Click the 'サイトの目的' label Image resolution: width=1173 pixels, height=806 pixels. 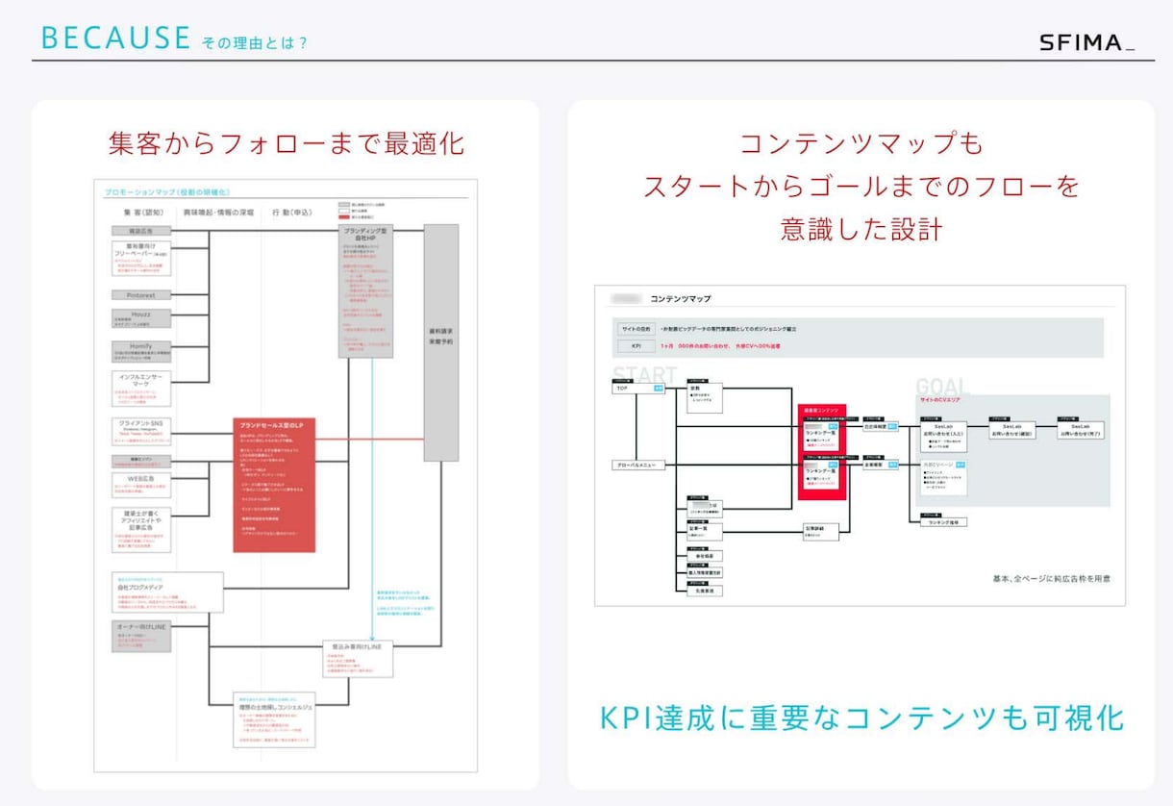(x=636, y=329)
